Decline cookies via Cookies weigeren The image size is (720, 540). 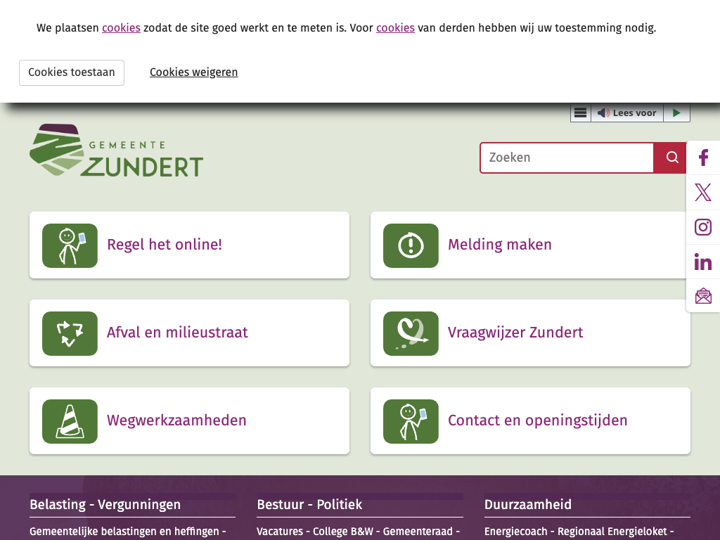[x=194, y=72]
